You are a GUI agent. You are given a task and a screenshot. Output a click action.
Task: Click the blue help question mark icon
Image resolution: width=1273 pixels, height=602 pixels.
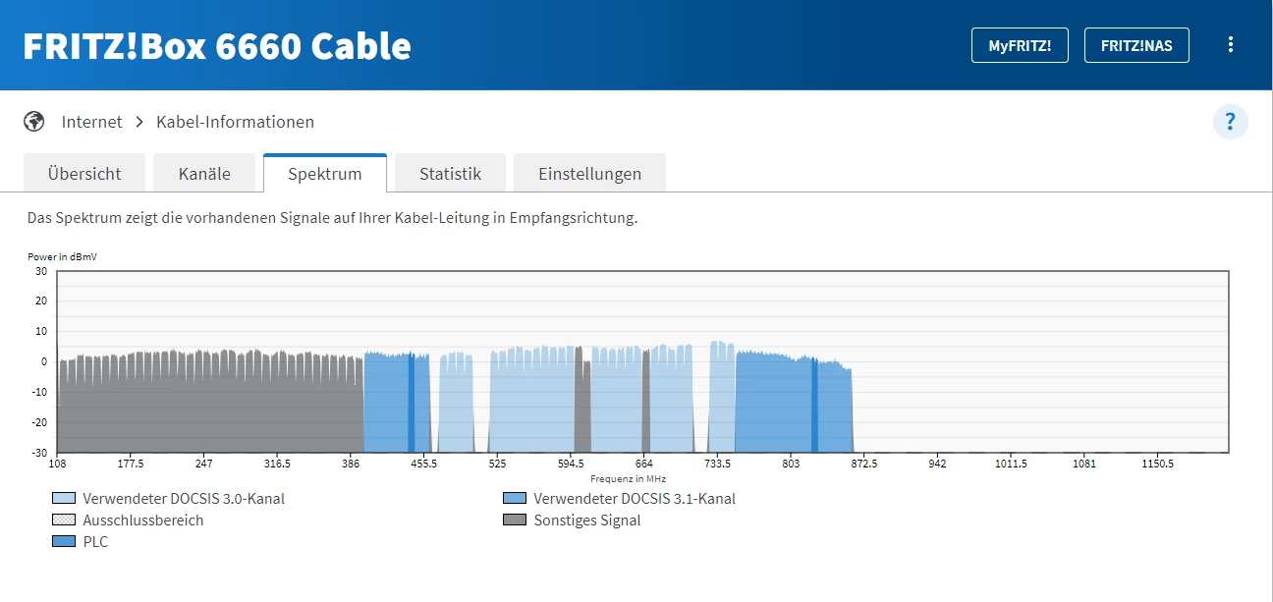tap(1231, 123)
